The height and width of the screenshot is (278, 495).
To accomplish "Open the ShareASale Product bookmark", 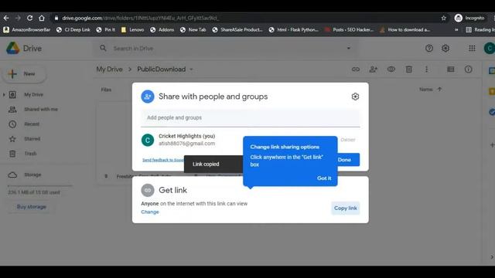I will coord(237,29).
